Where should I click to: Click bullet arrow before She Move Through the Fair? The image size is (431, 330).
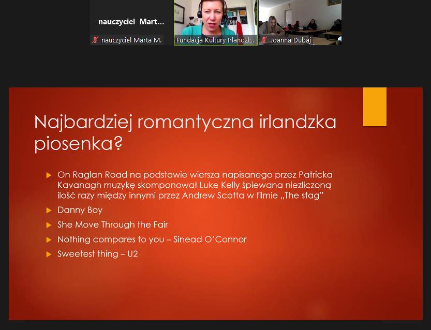coord(49,225)
